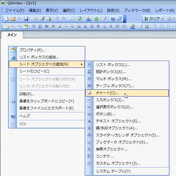The width and height of the screenshot is (176, 176).
Task: Click the Save floppy disk icon
Action: pyautogui.click(x=26, y=19)
